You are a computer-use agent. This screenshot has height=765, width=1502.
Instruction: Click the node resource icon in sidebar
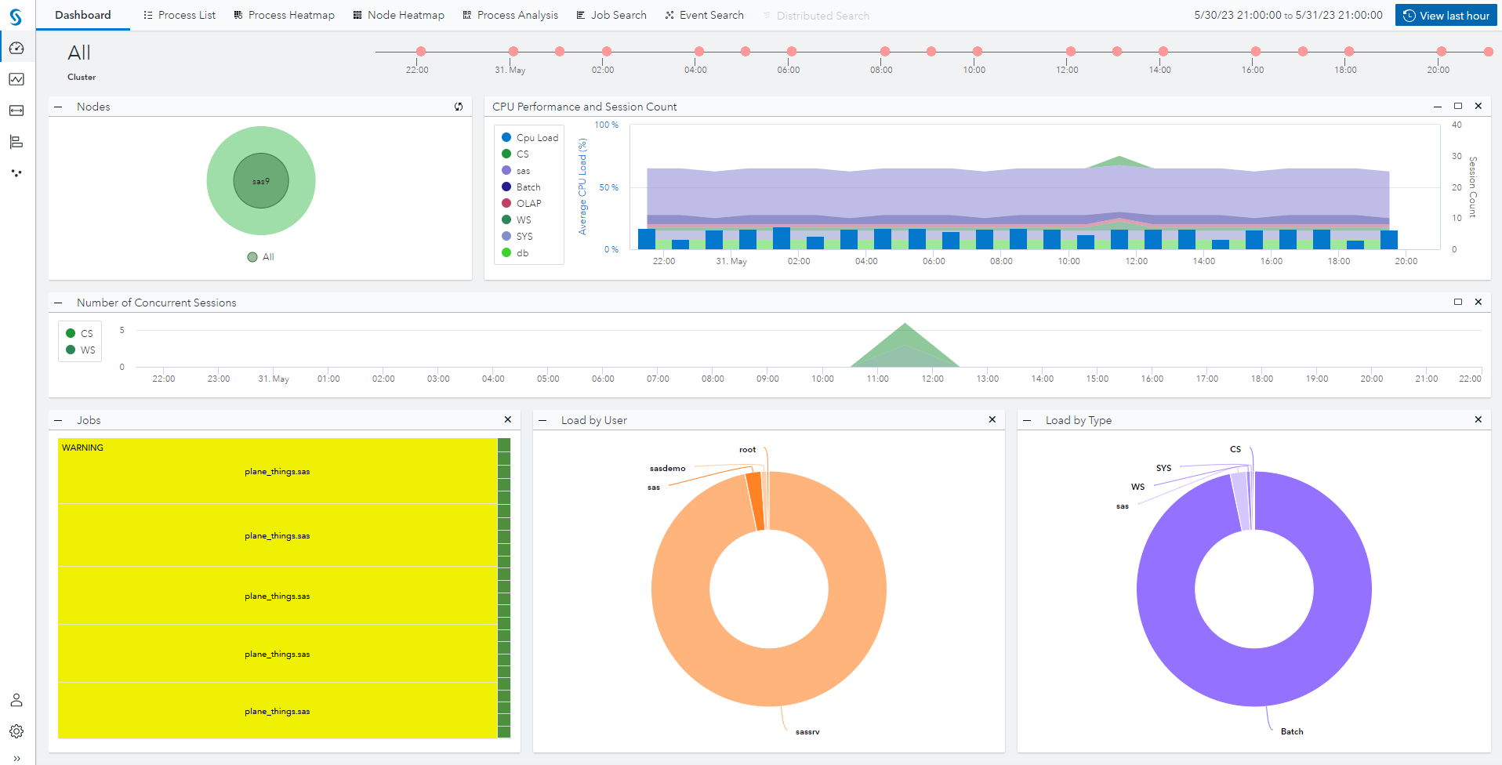[x=16, y=111]
